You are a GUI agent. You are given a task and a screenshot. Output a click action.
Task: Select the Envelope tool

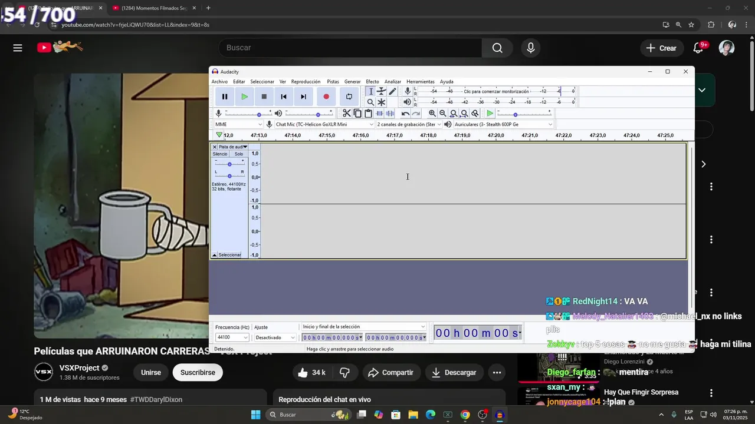[382, 91]
